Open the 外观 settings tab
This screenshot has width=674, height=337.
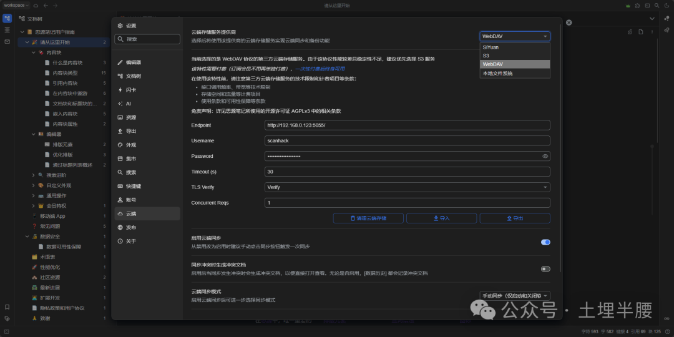pos(147,145)
